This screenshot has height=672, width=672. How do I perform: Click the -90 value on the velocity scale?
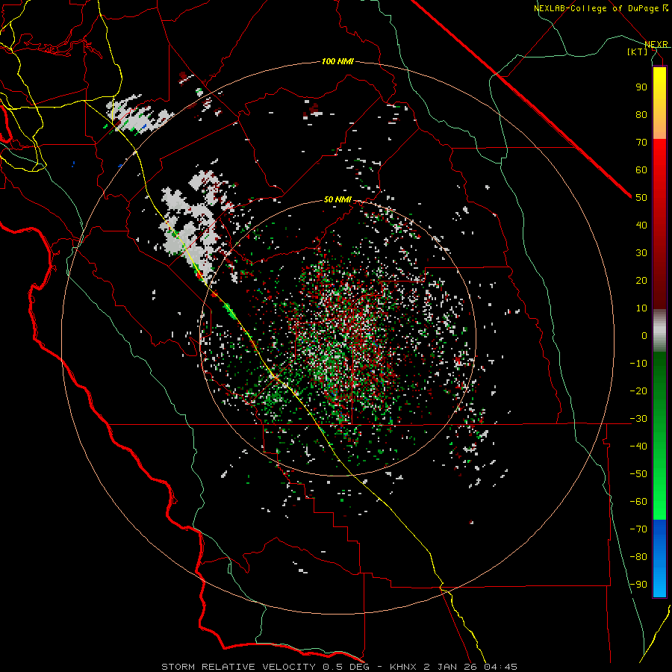pyautogui.click(x=638, y=584)
